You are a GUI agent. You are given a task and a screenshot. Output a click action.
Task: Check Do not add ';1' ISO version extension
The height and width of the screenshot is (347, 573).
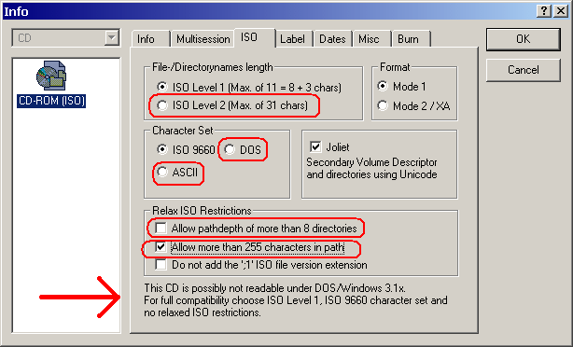(161, 265)
